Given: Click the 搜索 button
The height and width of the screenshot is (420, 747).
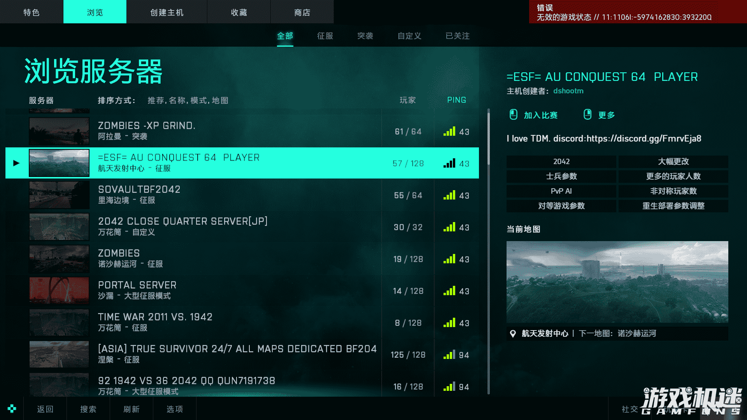Looking at the screenshot, I should 88,409.
